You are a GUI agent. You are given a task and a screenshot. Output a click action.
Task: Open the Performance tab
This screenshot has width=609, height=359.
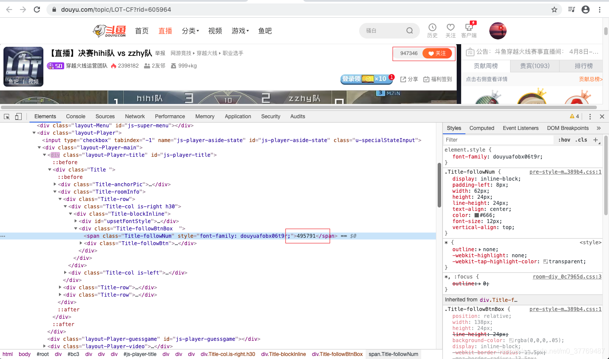(x=170, y=116)
